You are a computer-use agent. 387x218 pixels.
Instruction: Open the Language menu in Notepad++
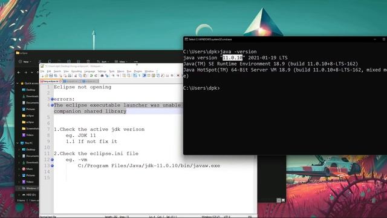(89, 71)
